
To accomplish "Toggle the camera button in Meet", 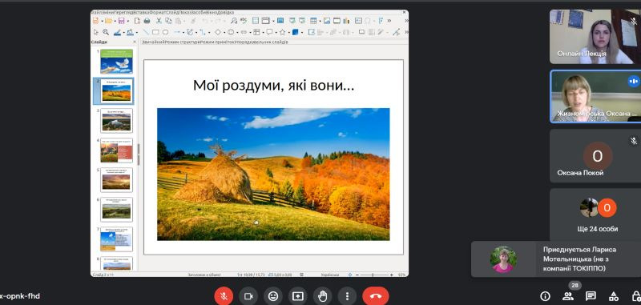I will tap(248, 296).
